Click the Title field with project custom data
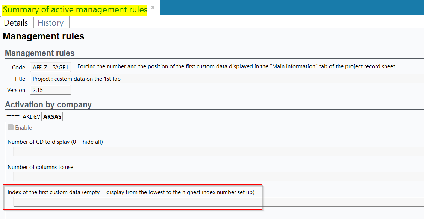 tap(226, 79)
